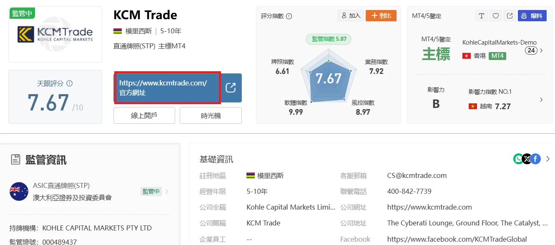Click the ASIC直通牌照(STP) text

61,185
